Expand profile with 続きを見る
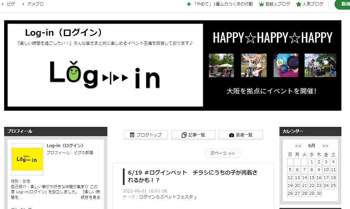The height and width of the screenshot is (209, 350). 91,197
